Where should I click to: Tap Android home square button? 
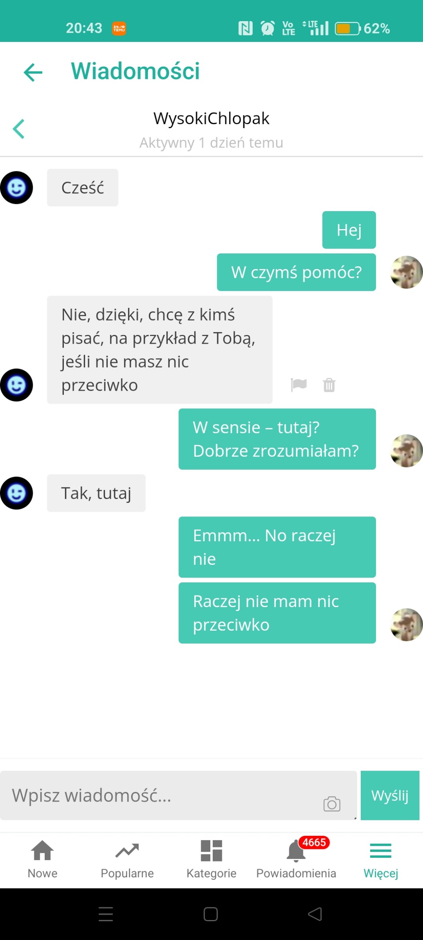pyautogui.click(x=211, y=914)
